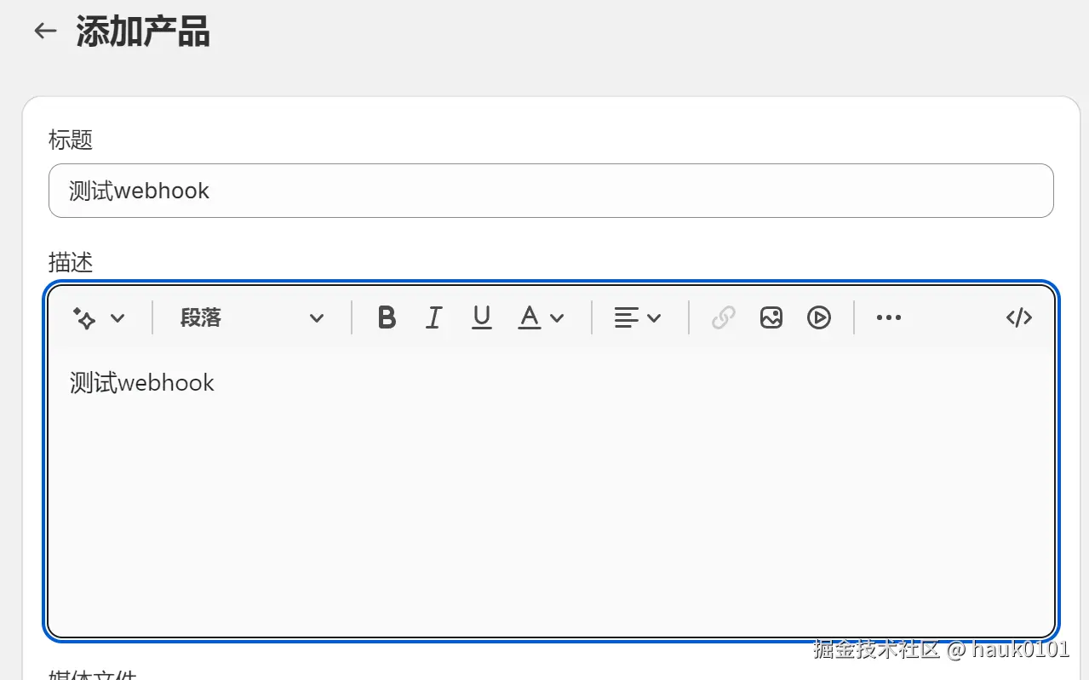1089x680 pixels.
Task: Click the insert link icon
Action: [x=723, y=317]
